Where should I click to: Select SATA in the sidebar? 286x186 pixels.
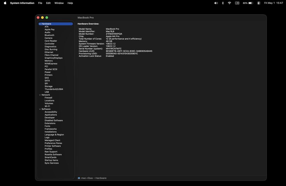click(47, 81)
